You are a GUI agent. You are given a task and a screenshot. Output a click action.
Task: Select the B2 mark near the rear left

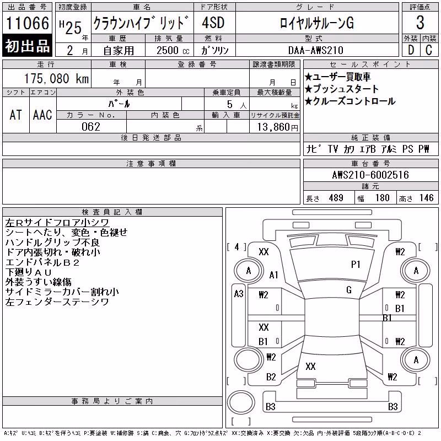point(271,377)
